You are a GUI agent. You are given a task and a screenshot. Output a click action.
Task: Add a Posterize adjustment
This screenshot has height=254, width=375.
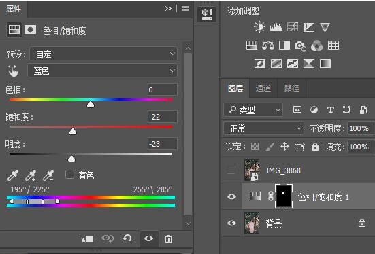tap(276, 64)
